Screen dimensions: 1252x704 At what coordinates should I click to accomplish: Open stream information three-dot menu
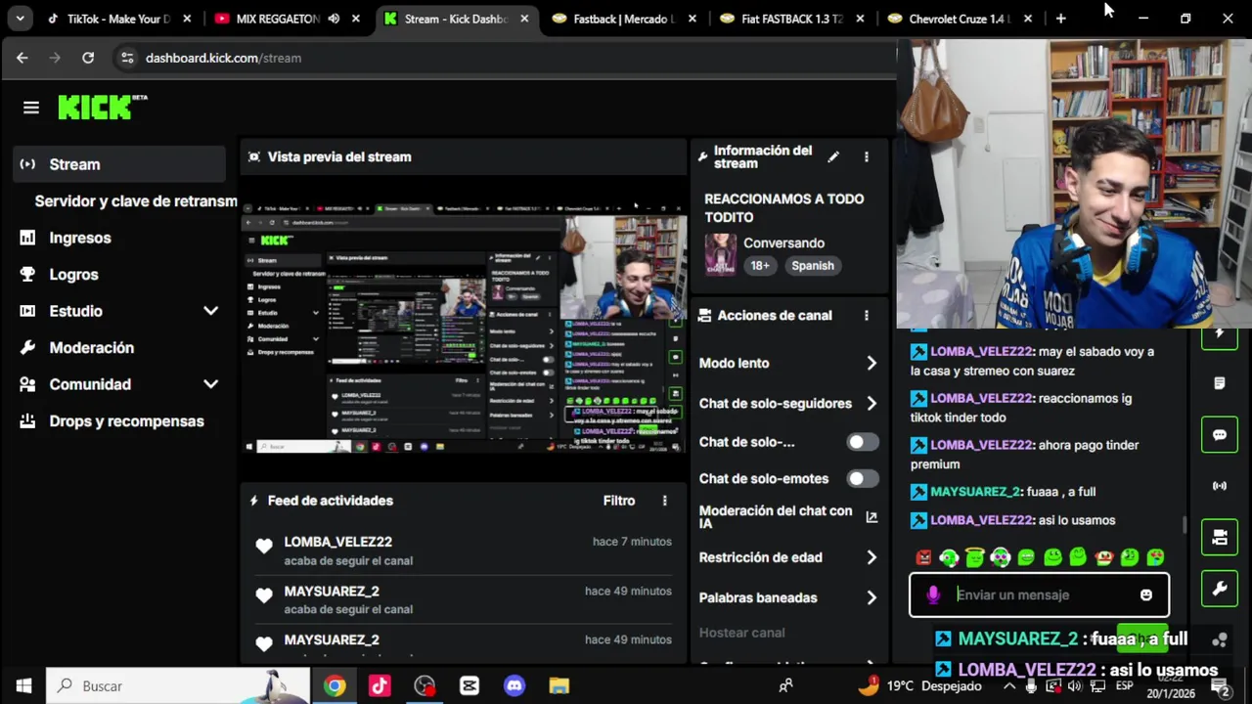pyautogui.click(x=866, y=156)
